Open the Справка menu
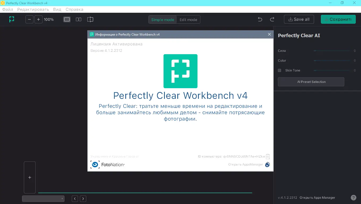Image resolution: width=361 pixels, height=204 pixels. 74,10
